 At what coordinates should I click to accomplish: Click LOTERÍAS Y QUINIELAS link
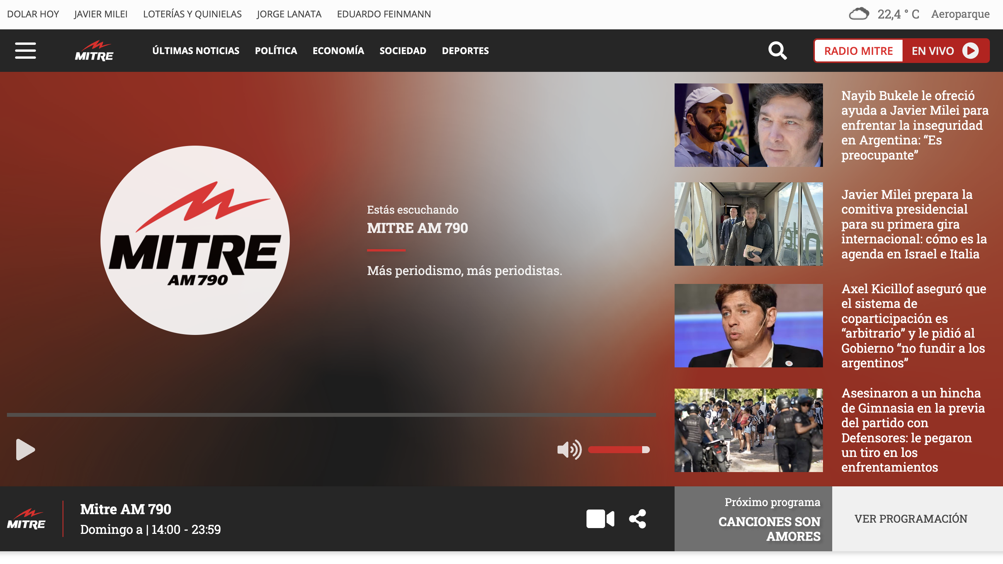192,14
